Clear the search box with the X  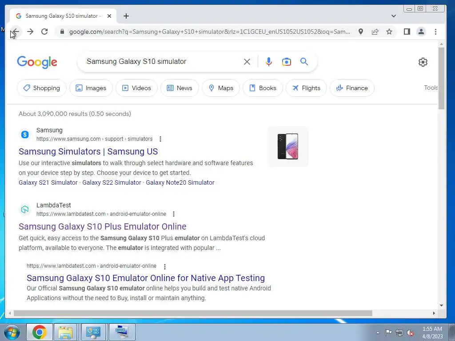click(247, 62)
